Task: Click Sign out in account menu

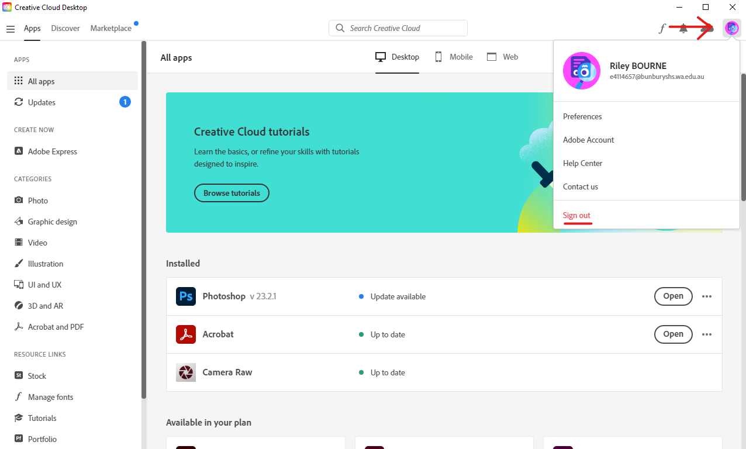Action: tap(576, 215)
